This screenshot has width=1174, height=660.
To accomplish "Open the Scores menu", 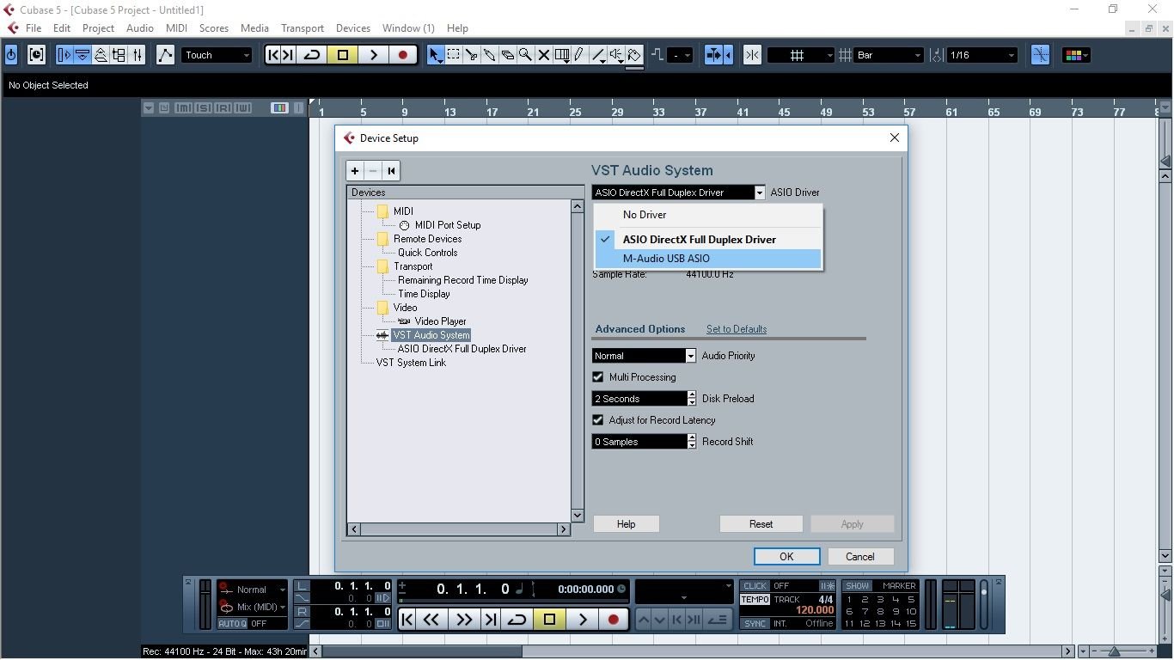I will (x=214, y=28).
